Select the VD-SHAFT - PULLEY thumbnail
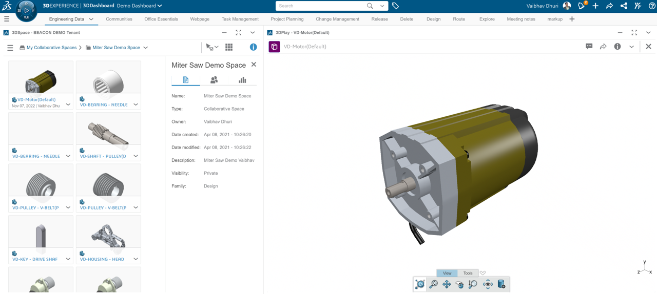Screen dimensions: 657x294 pyautogui.click(x=108, y=129)
